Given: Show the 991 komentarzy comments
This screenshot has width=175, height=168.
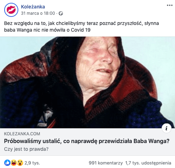Looking at the screenshot, I should (x=106, y=163).
